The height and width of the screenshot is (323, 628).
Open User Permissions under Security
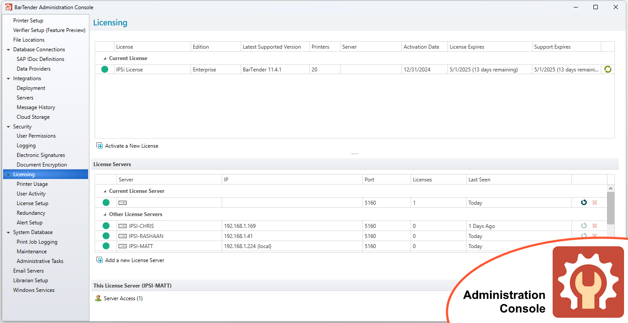click(36, 136)
